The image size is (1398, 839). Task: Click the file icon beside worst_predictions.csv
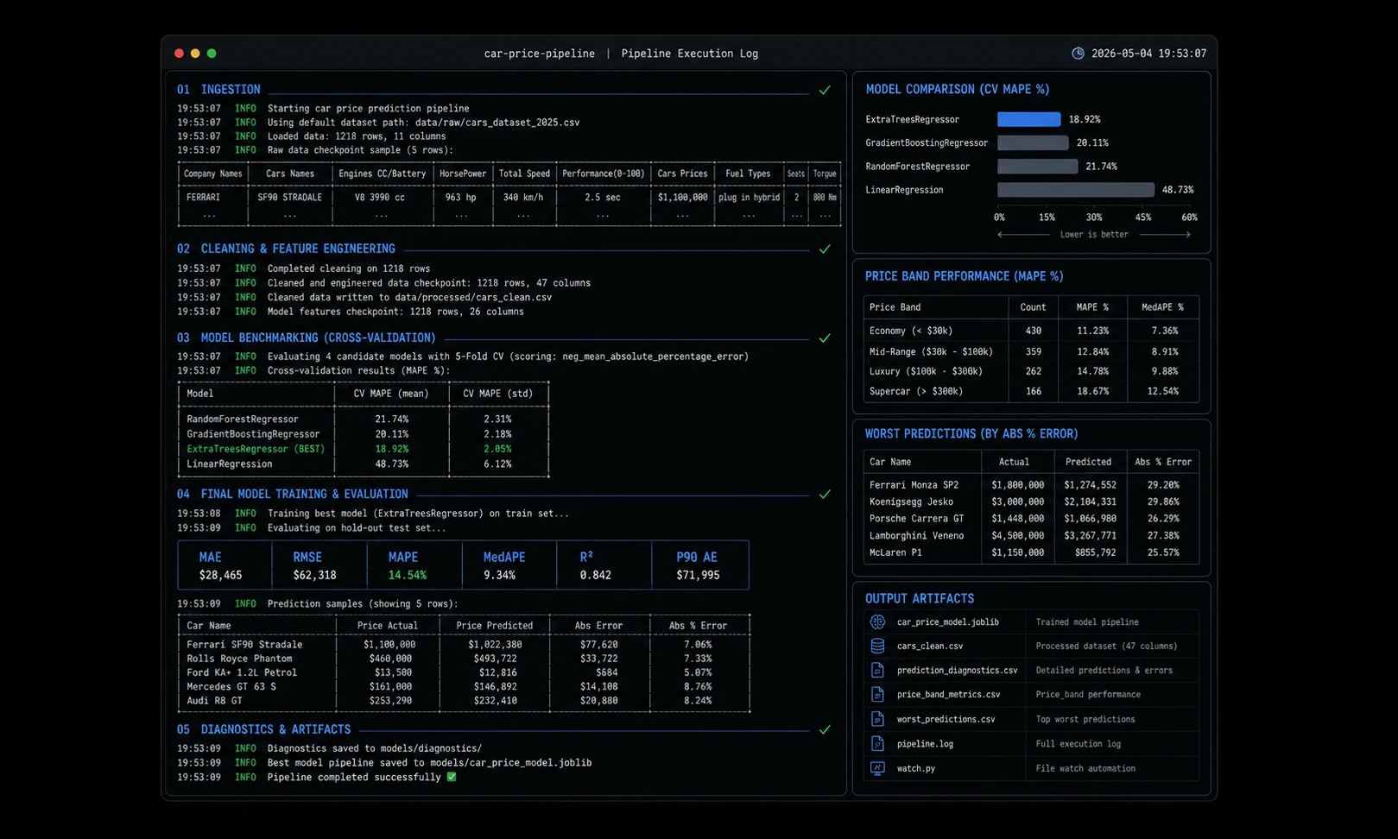(877, 719)
